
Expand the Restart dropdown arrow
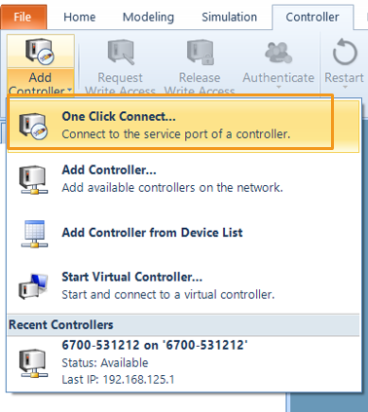(345, 87)
